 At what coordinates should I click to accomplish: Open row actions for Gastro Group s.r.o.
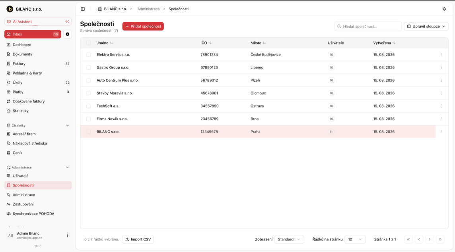click(x=442, y=67)
